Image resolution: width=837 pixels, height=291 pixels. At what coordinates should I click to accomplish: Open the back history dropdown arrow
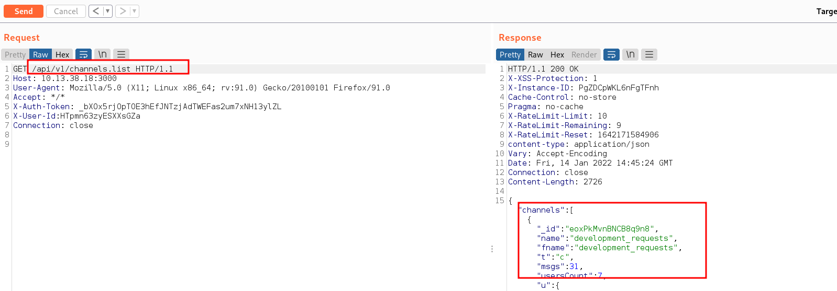click(107, 11)
